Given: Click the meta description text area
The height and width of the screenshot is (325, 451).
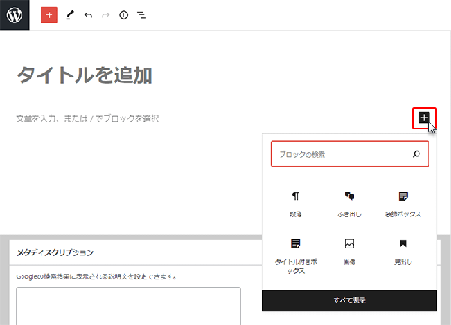Looking at the screenshot, I should tap(128, 306).
